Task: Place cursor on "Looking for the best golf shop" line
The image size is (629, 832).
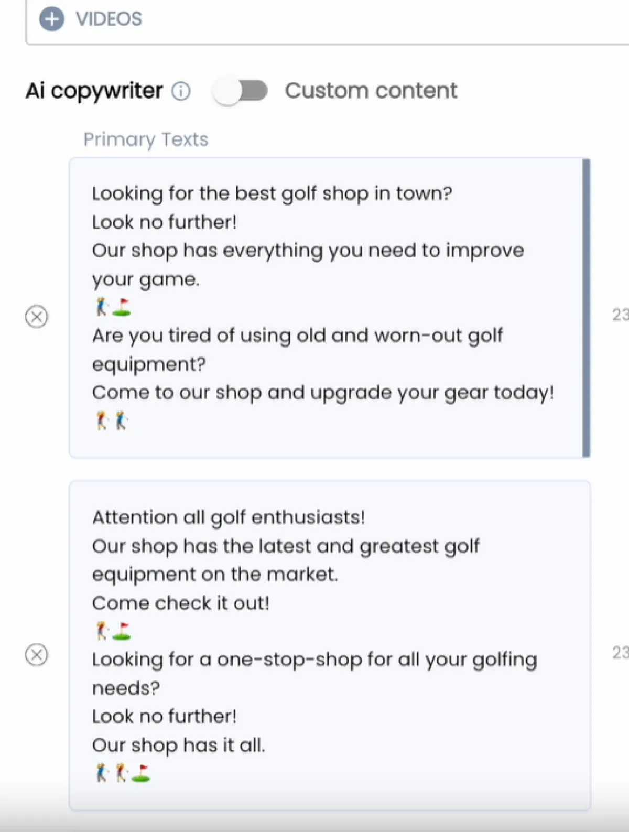Action: [x=272, y=193]
